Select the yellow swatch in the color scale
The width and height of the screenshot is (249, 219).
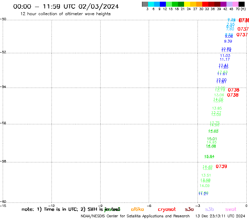point(187,4)
